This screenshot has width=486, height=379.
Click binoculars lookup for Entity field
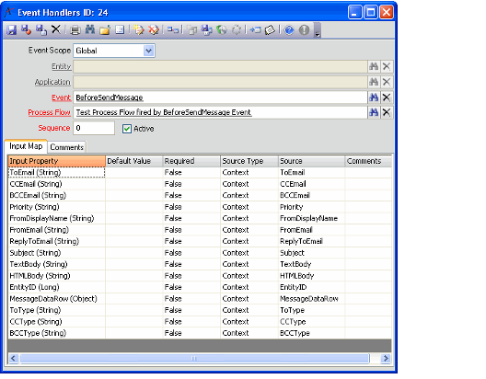(374, 66)
